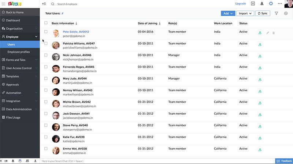Open the notifications bell icon

[x=262, y=4]
